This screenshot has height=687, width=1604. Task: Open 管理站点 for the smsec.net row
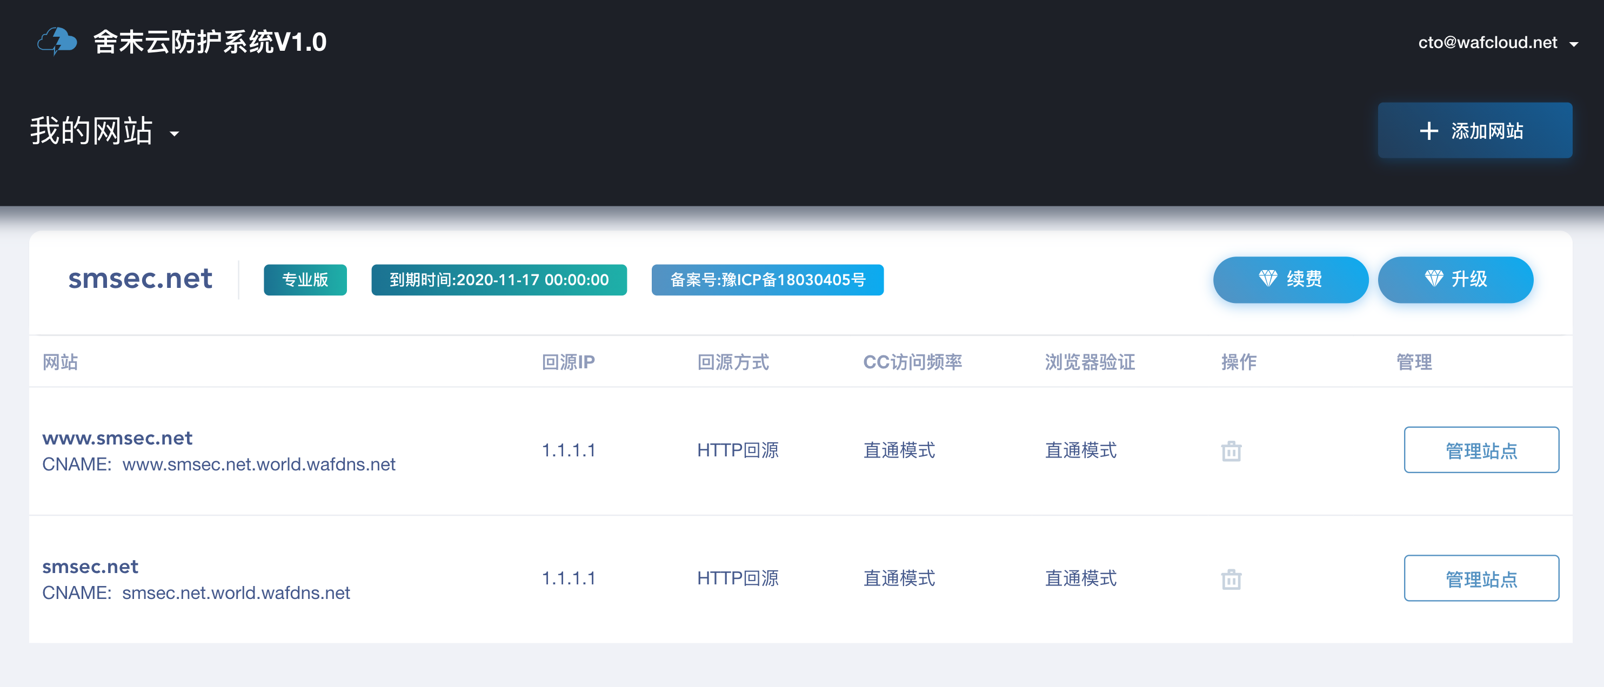1481,578
